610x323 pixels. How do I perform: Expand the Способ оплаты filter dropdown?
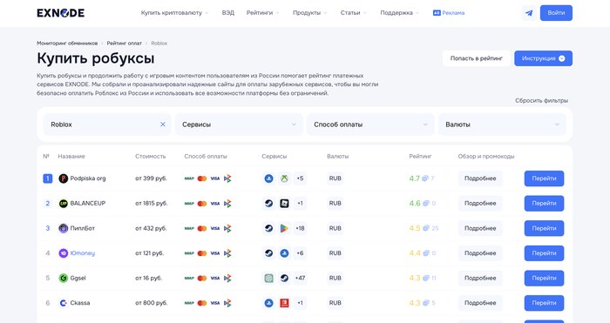pos(370,124)
